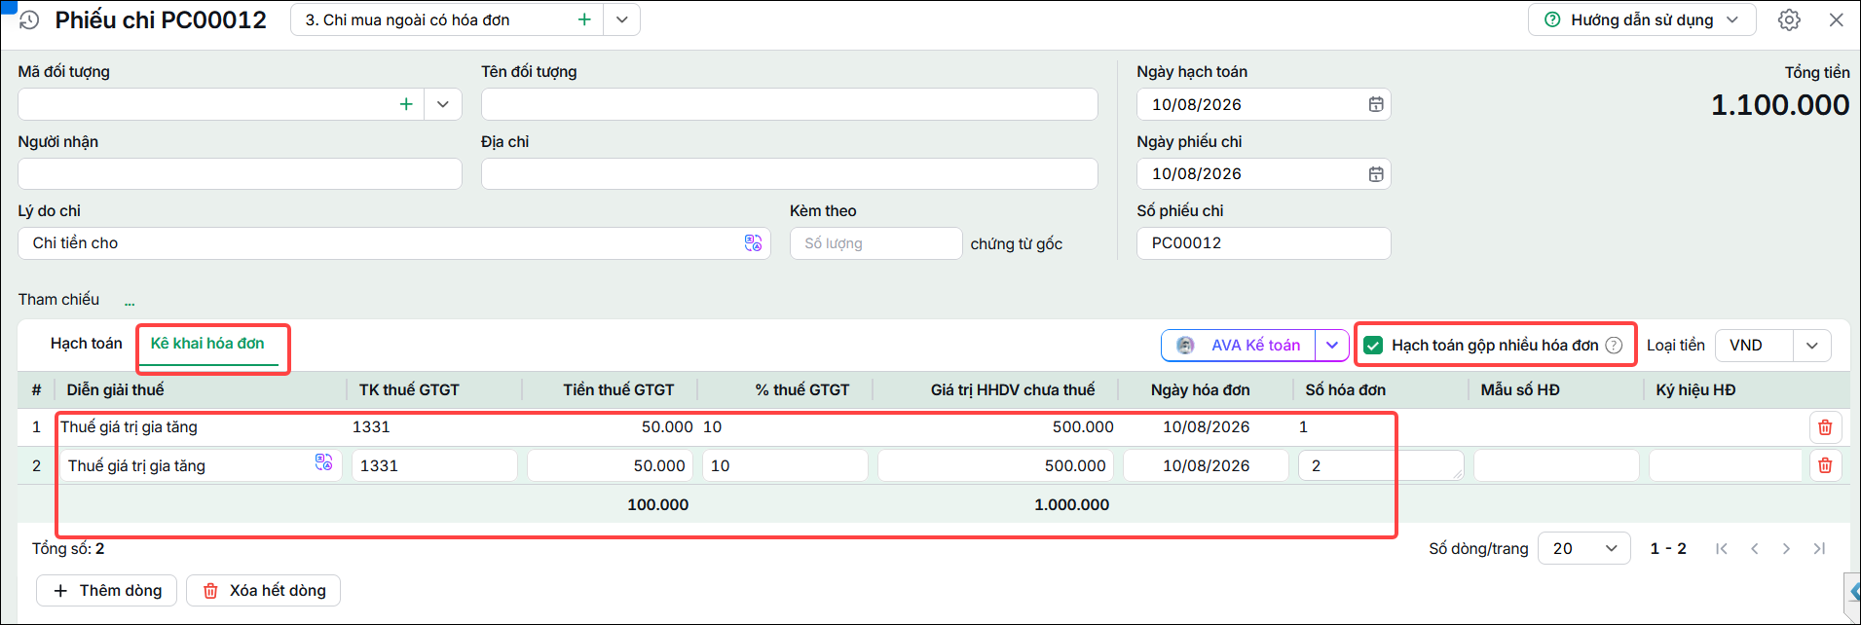This screenshot has height=625, width=1861.
Task: Delete row 1 with trash icon
Action: click(1825, 427)
